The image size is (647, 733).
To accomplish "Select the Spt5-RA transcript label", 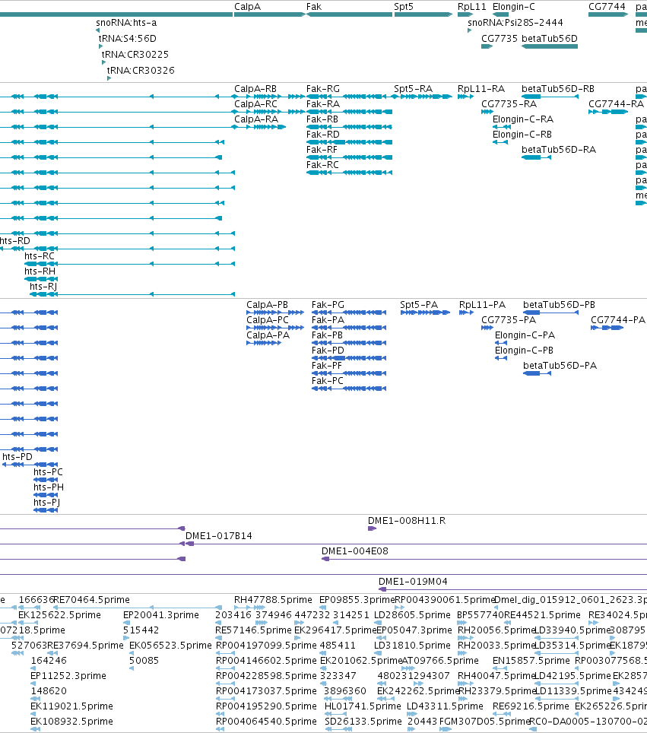I will pos(414,89).
